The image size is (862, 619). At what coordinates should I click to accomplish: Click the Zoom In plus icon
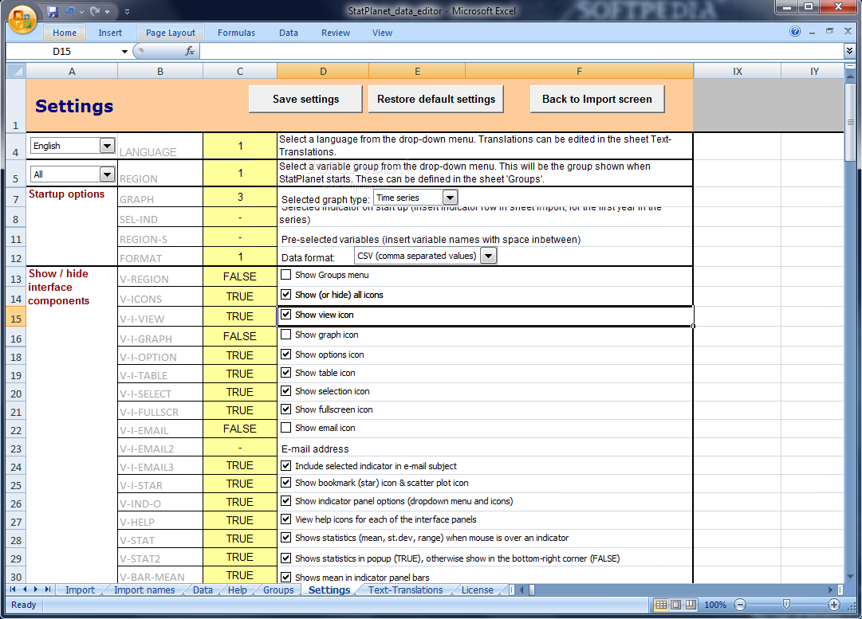834,605
